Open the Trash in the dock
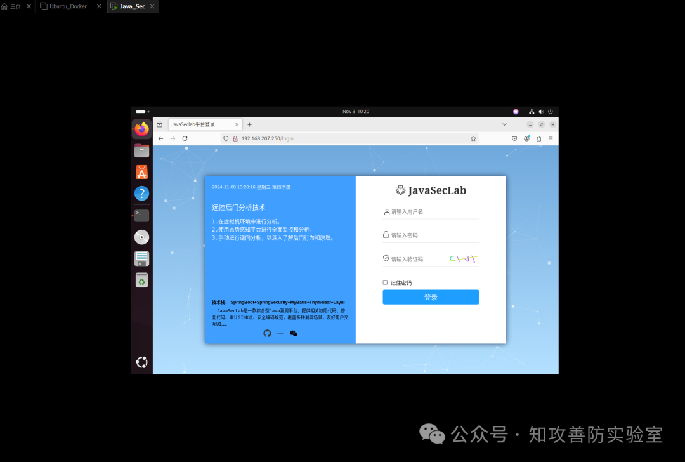The height and width of the screenshot is (462, 685). (x=141, y=280)
